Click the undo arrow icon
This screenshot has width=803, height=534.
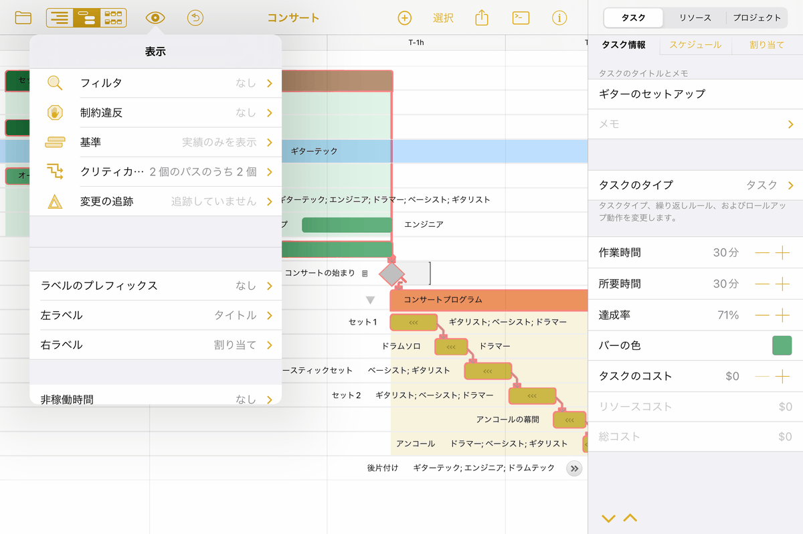tap(195, 18)
